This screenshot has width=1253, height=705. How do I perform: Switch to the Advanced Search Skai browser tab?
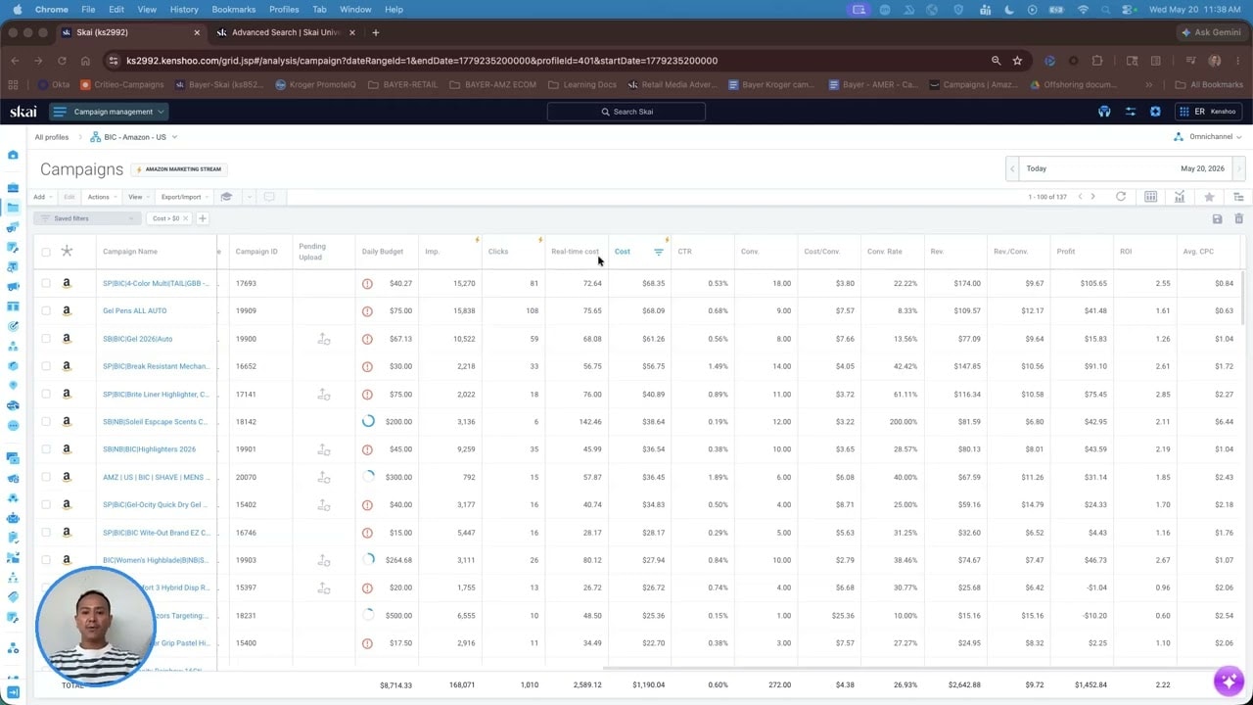[286, 32]
